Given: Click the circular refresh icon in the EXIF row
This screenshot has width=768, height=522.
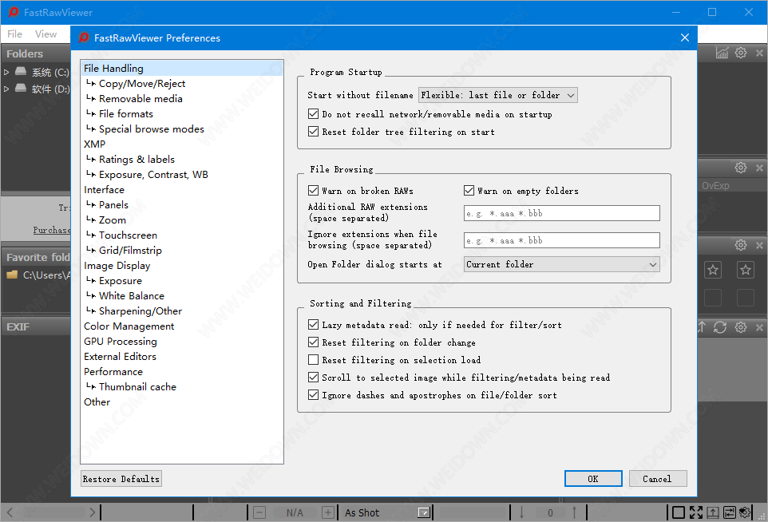Looking at the screenshot, I should pos(720,327).
